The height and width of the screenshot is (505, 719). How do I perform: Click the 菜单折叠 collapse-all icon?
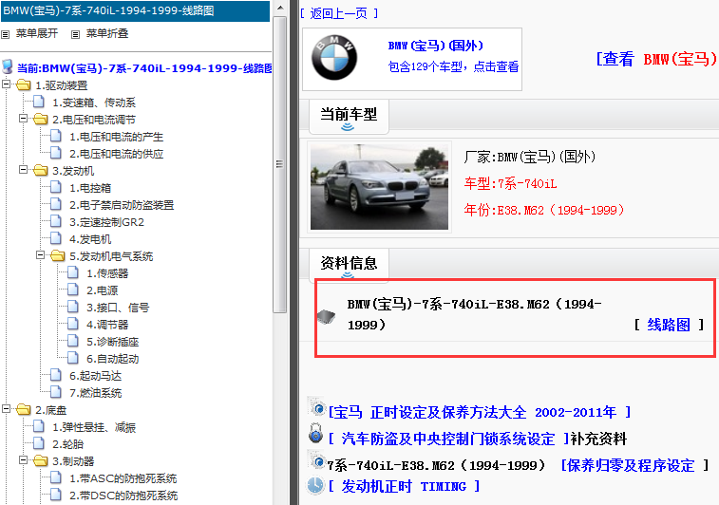click(x=76, y=34)
